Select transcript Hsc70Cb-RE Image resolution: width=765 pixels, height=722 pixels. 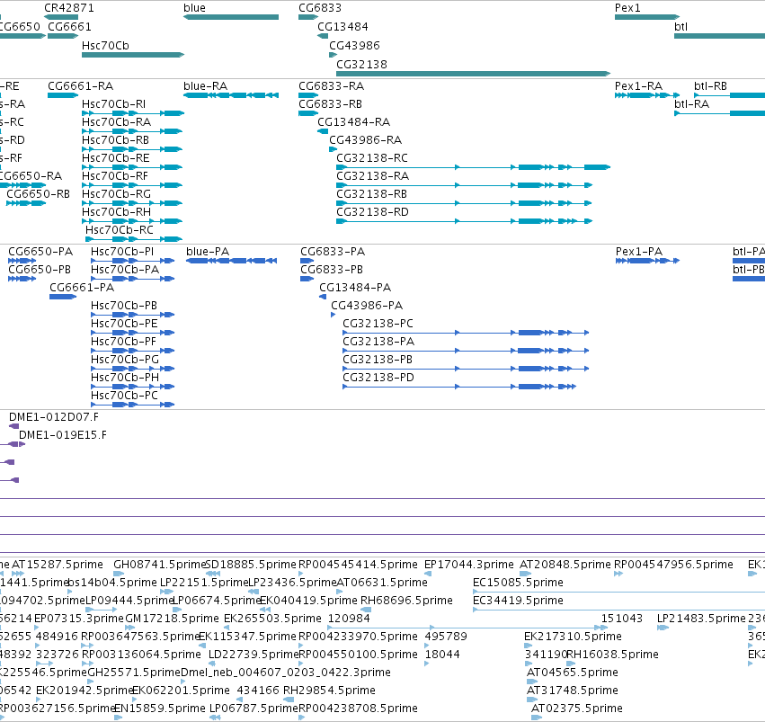coord(132,167)
